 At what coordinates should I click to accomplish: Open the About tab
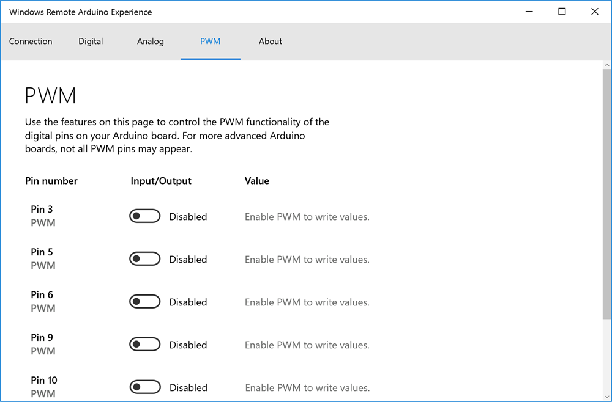[271, 42]
